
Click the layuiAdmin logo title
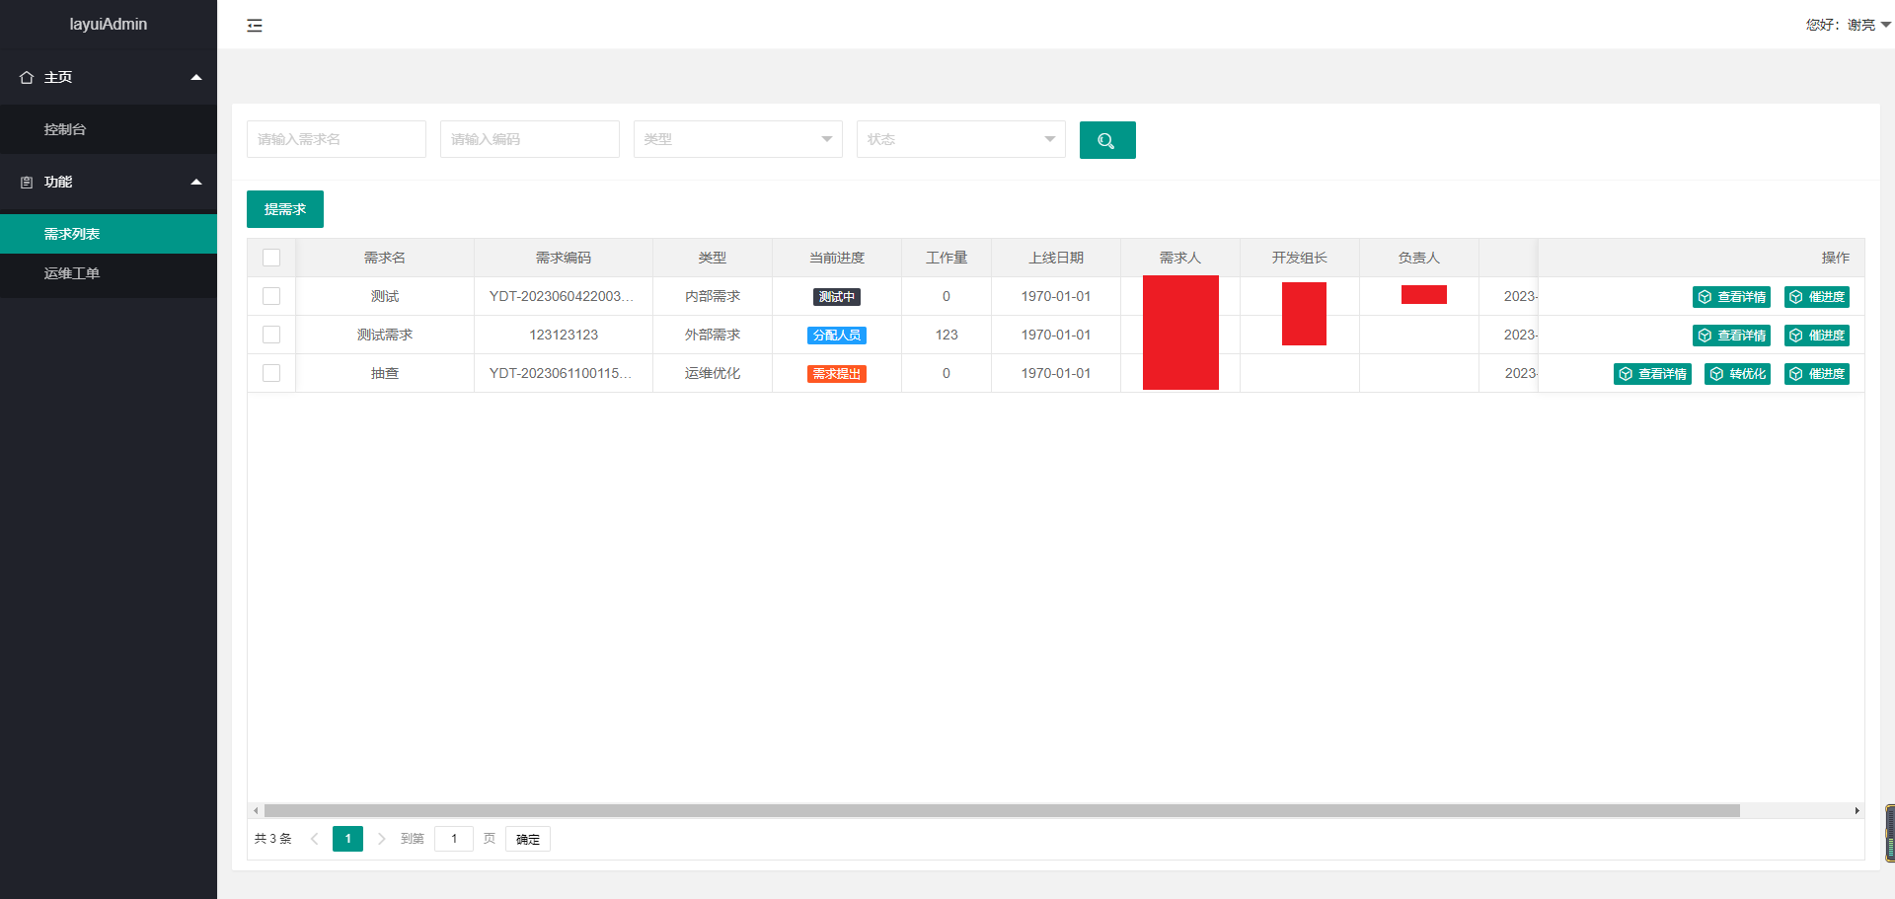pos(109,24)
